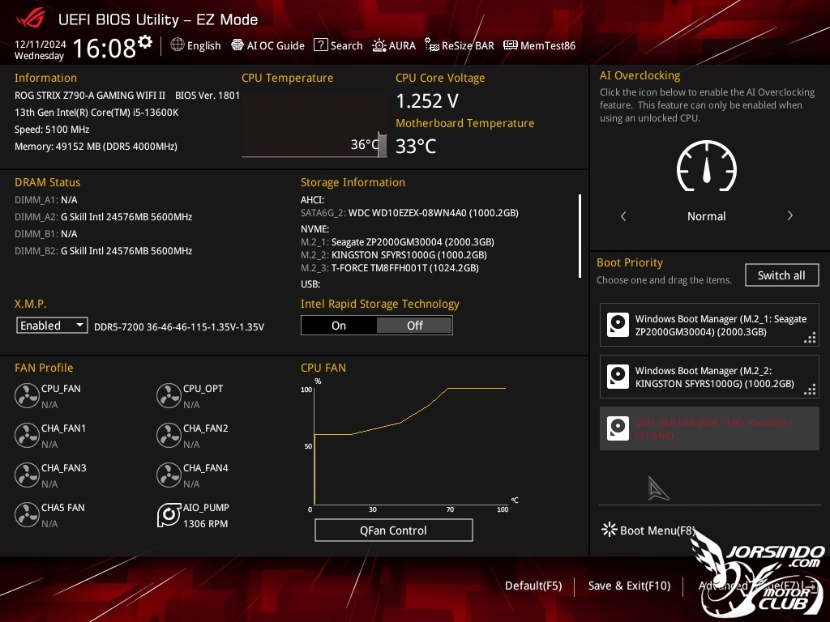Open QFan Control
The height and width of the screenshot is (622, 830).
393,530
